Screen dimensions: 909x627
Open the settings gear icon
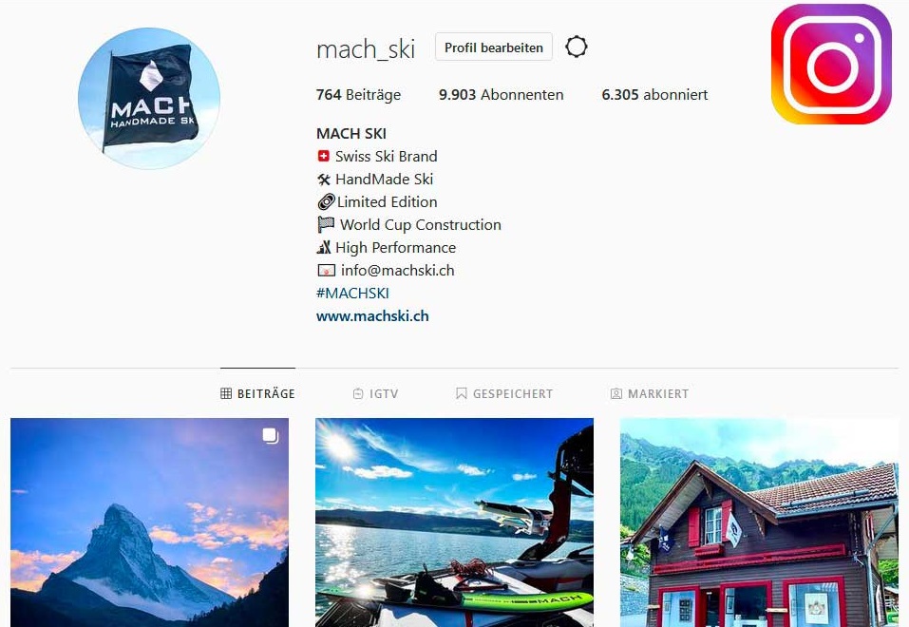(x=577, y=47)
